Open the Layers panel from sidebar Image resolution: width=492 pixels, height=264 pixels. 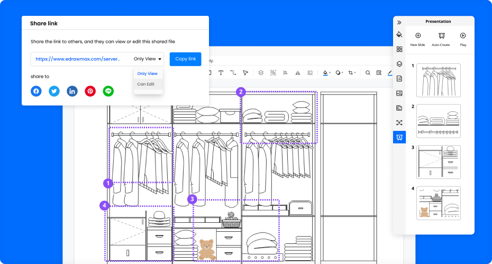click(x=399, y=64)
